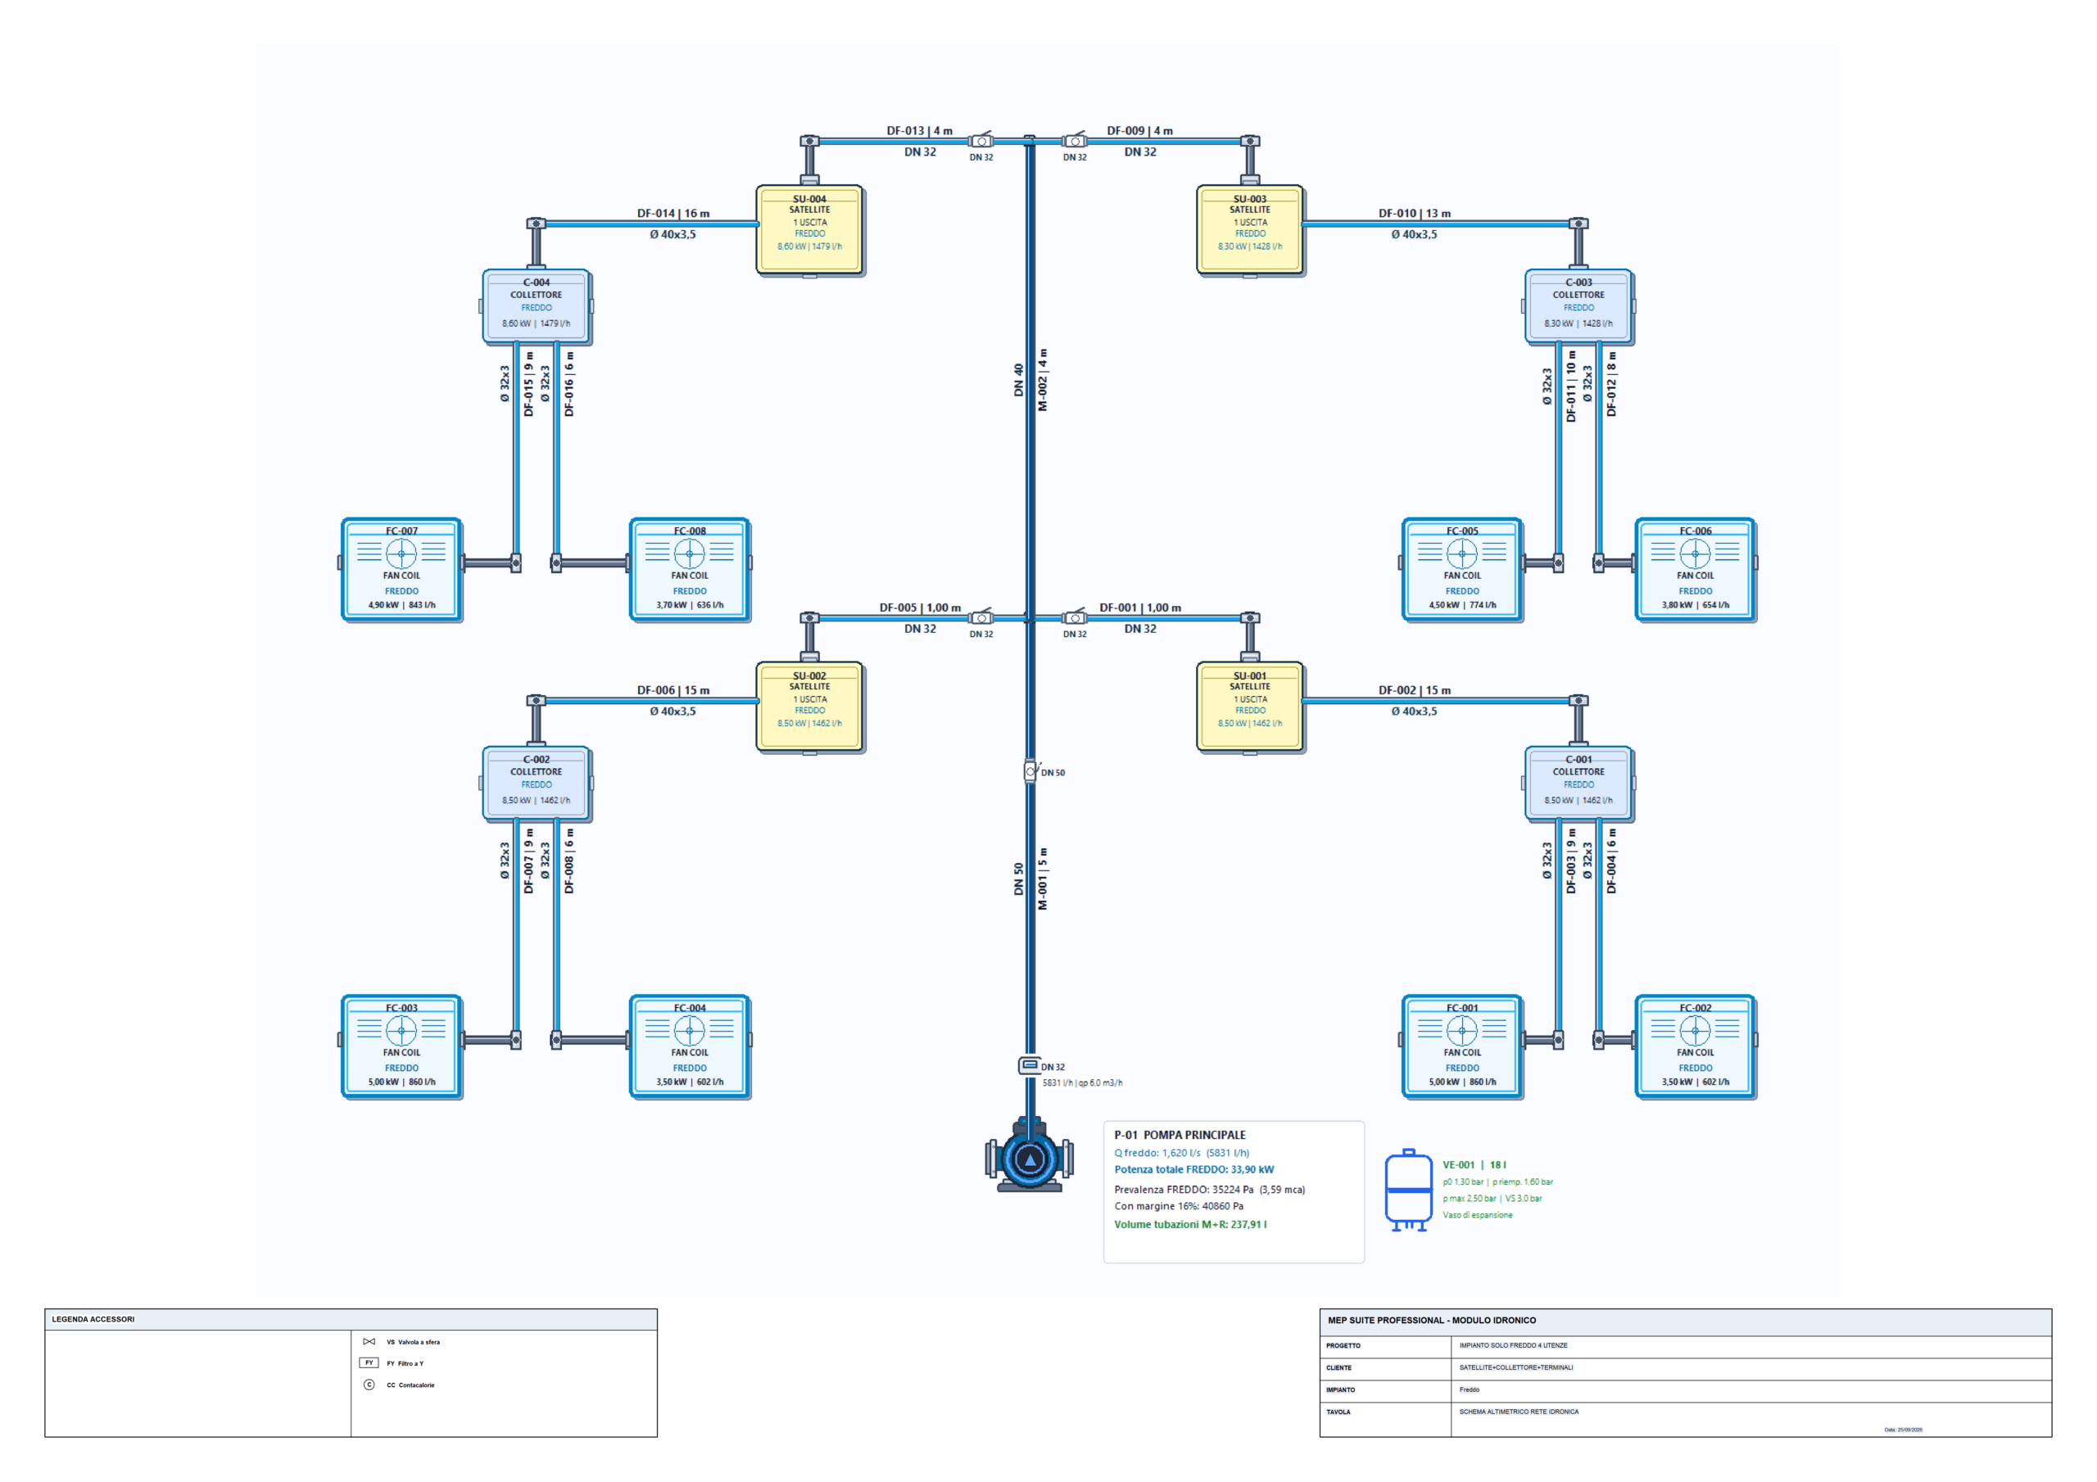Pick the SU-002 satellite block
The height and width of the screenshot is (1482, 2097).
coord(810,707)
